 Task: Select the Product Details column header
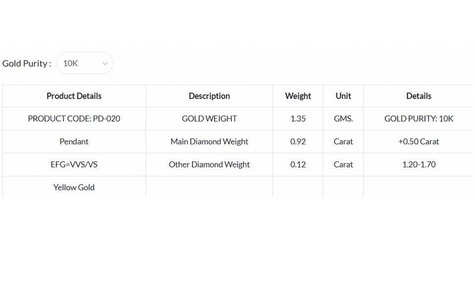coord(74,96)
